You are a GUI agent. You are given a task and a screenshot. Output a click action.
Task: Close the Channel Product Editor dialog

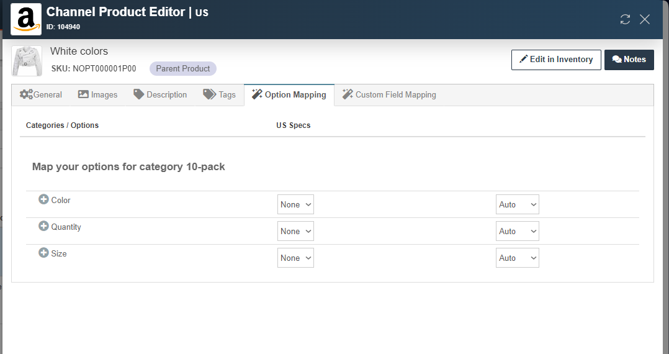tap(645, 19)
